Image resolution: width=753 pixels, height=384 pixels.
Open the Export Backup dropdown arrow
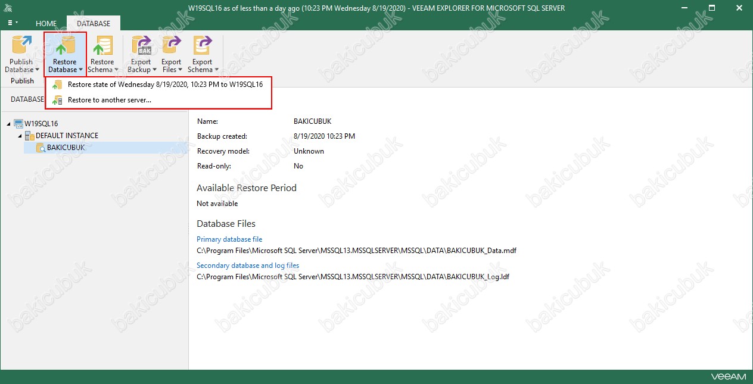pyautogui.click(x=154, y=70)
